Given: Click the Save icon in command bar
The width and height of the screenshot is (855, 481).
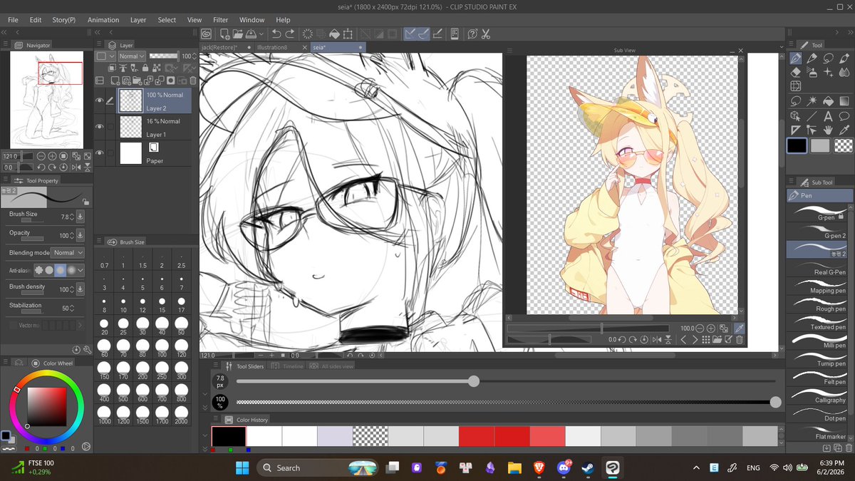Looking at the screenshot, I should (x=250, y=33).
